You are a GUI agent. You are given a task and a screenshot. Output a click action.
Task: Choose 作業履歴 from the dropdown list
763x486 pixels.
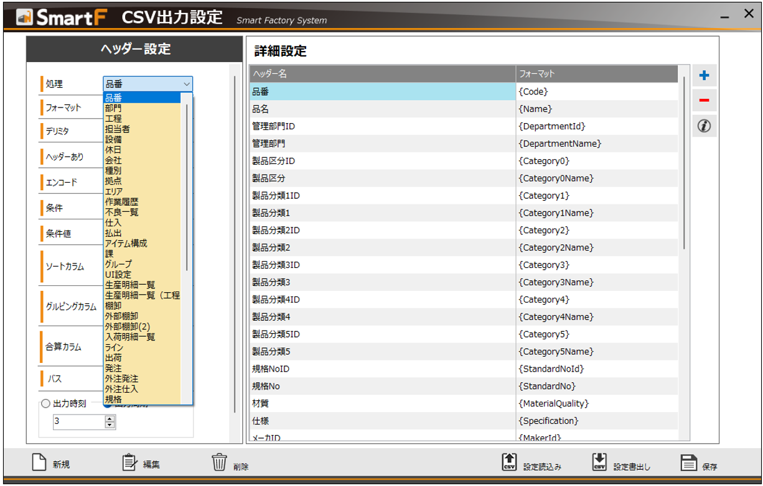[x=122, y=202]
